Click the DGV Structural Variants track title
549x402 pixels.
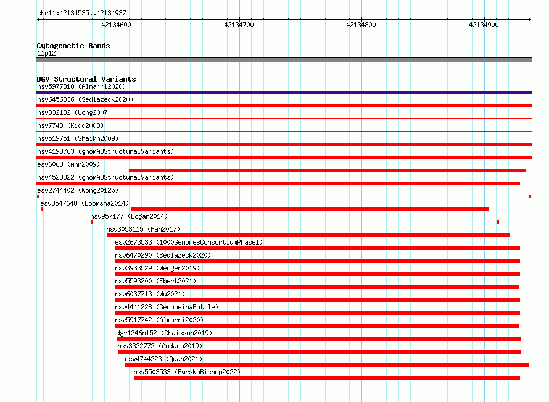coord(86,79)
